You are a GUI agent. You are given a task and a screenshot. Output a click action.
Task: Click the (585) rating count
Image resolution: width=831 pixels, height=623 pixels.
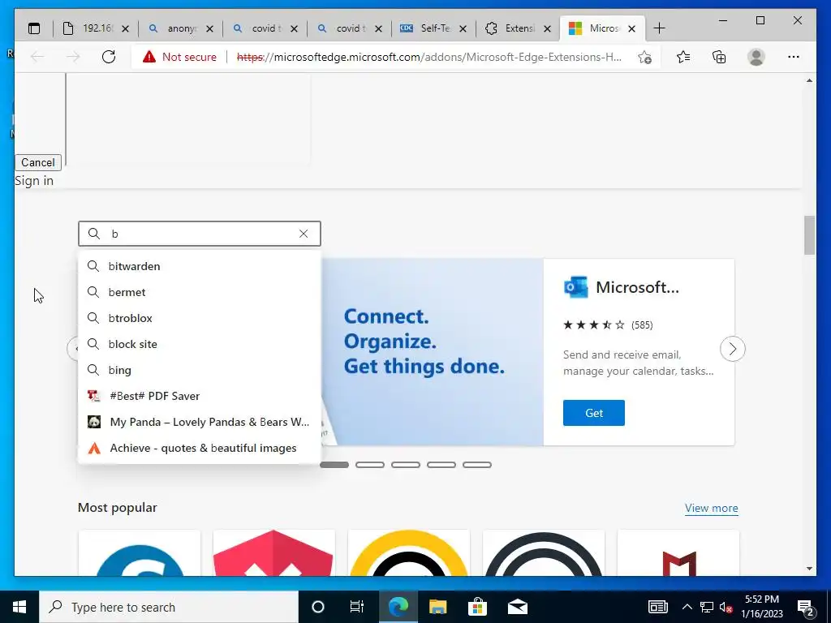642,324
